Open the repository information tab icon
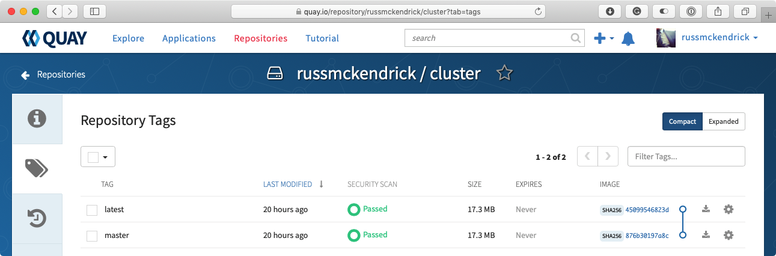 pyautogui.click(x=37, y=118)
